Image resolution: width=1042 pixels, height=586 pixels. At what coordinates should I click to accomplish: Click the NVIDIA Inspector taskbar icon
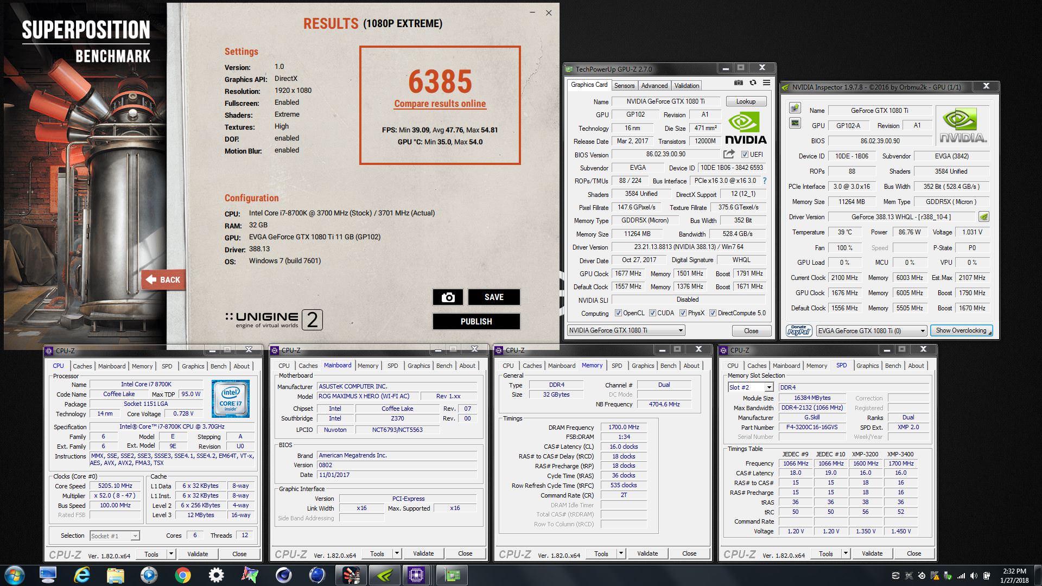pyautogui.click(x=384, y=575)
